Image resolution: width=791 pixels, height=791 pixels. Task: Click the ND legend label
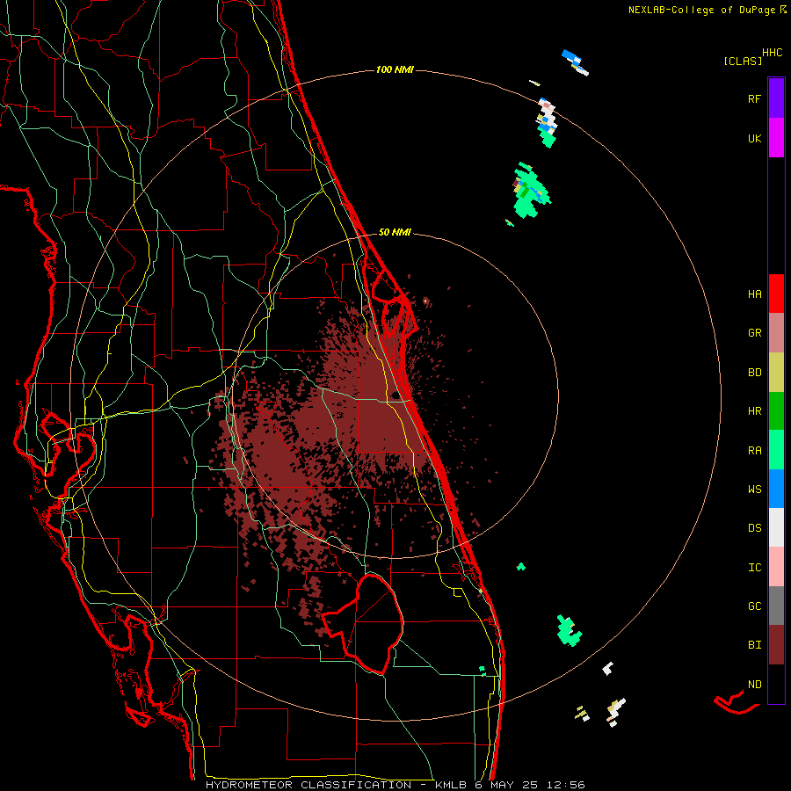coord(754,685)
